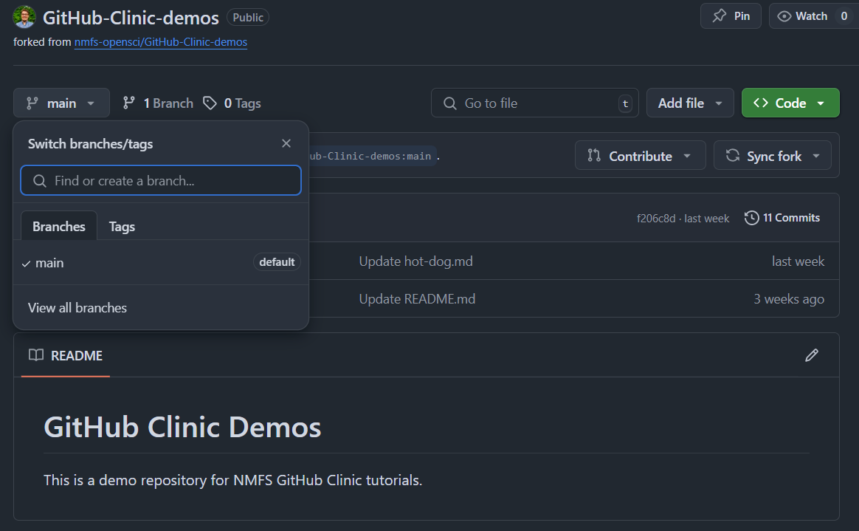Open the green Code dropdown

pyautogui.click(x=790, y=103)
